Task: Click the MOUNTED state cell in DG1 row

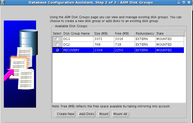Action: tap(170, 39)
